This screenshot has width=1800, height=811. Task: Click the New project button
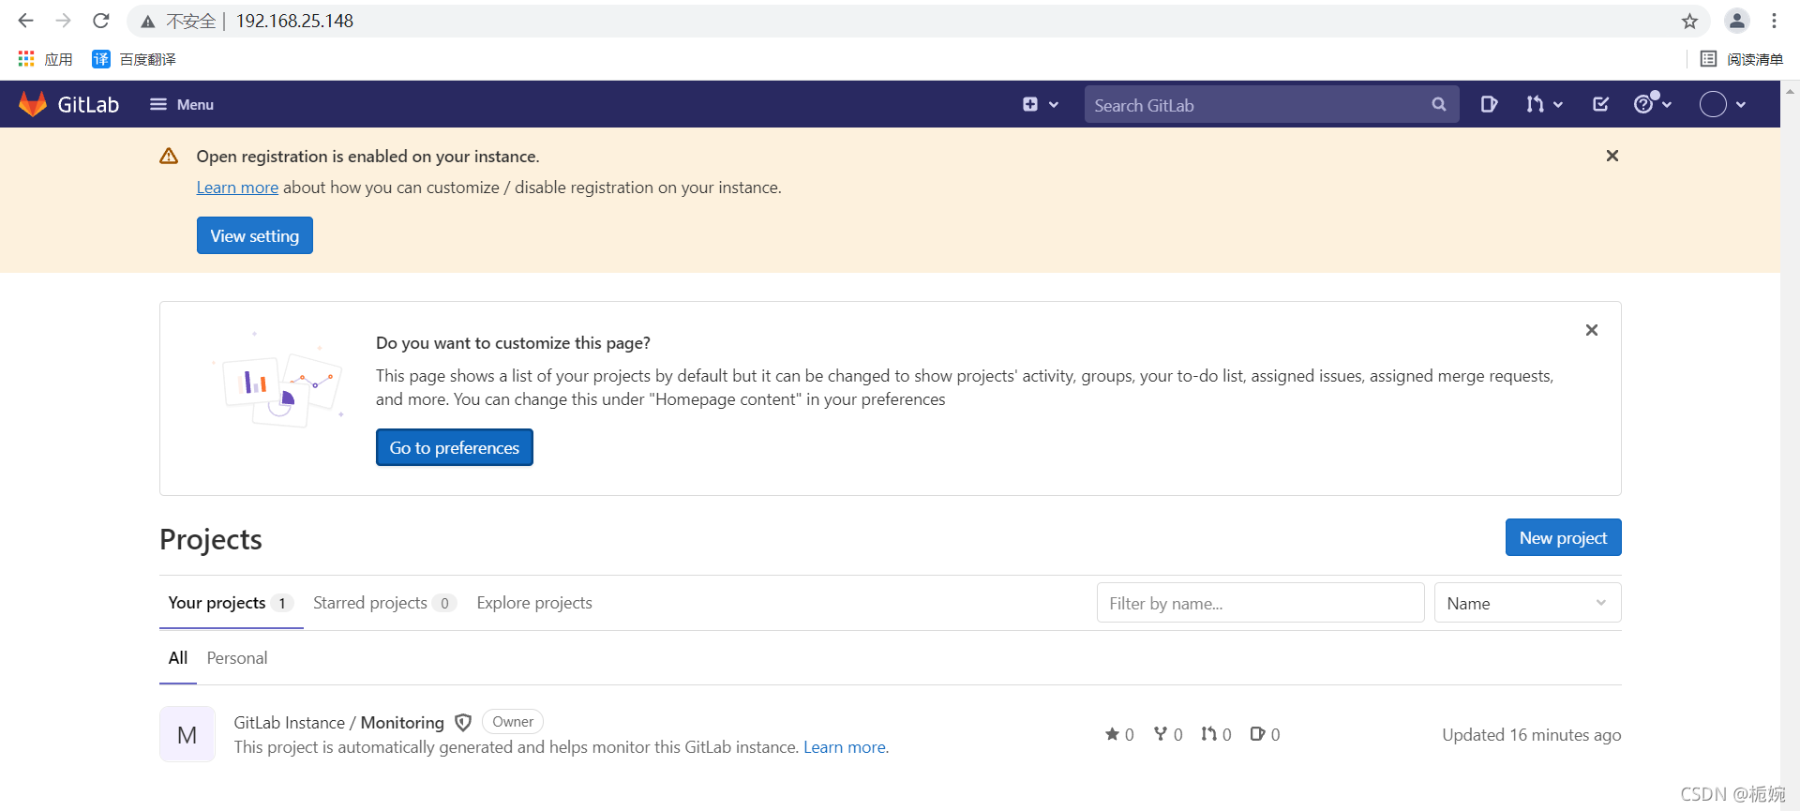tap(1563, 537)
